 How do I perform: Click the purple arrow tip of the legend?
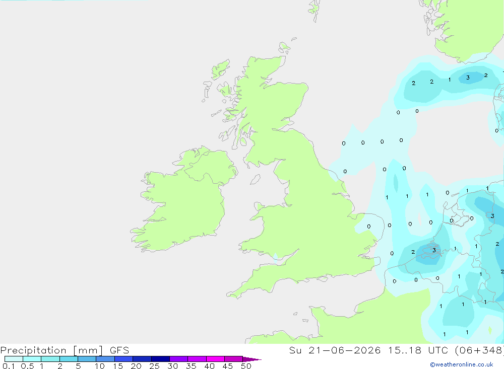(x=252, y=359)
